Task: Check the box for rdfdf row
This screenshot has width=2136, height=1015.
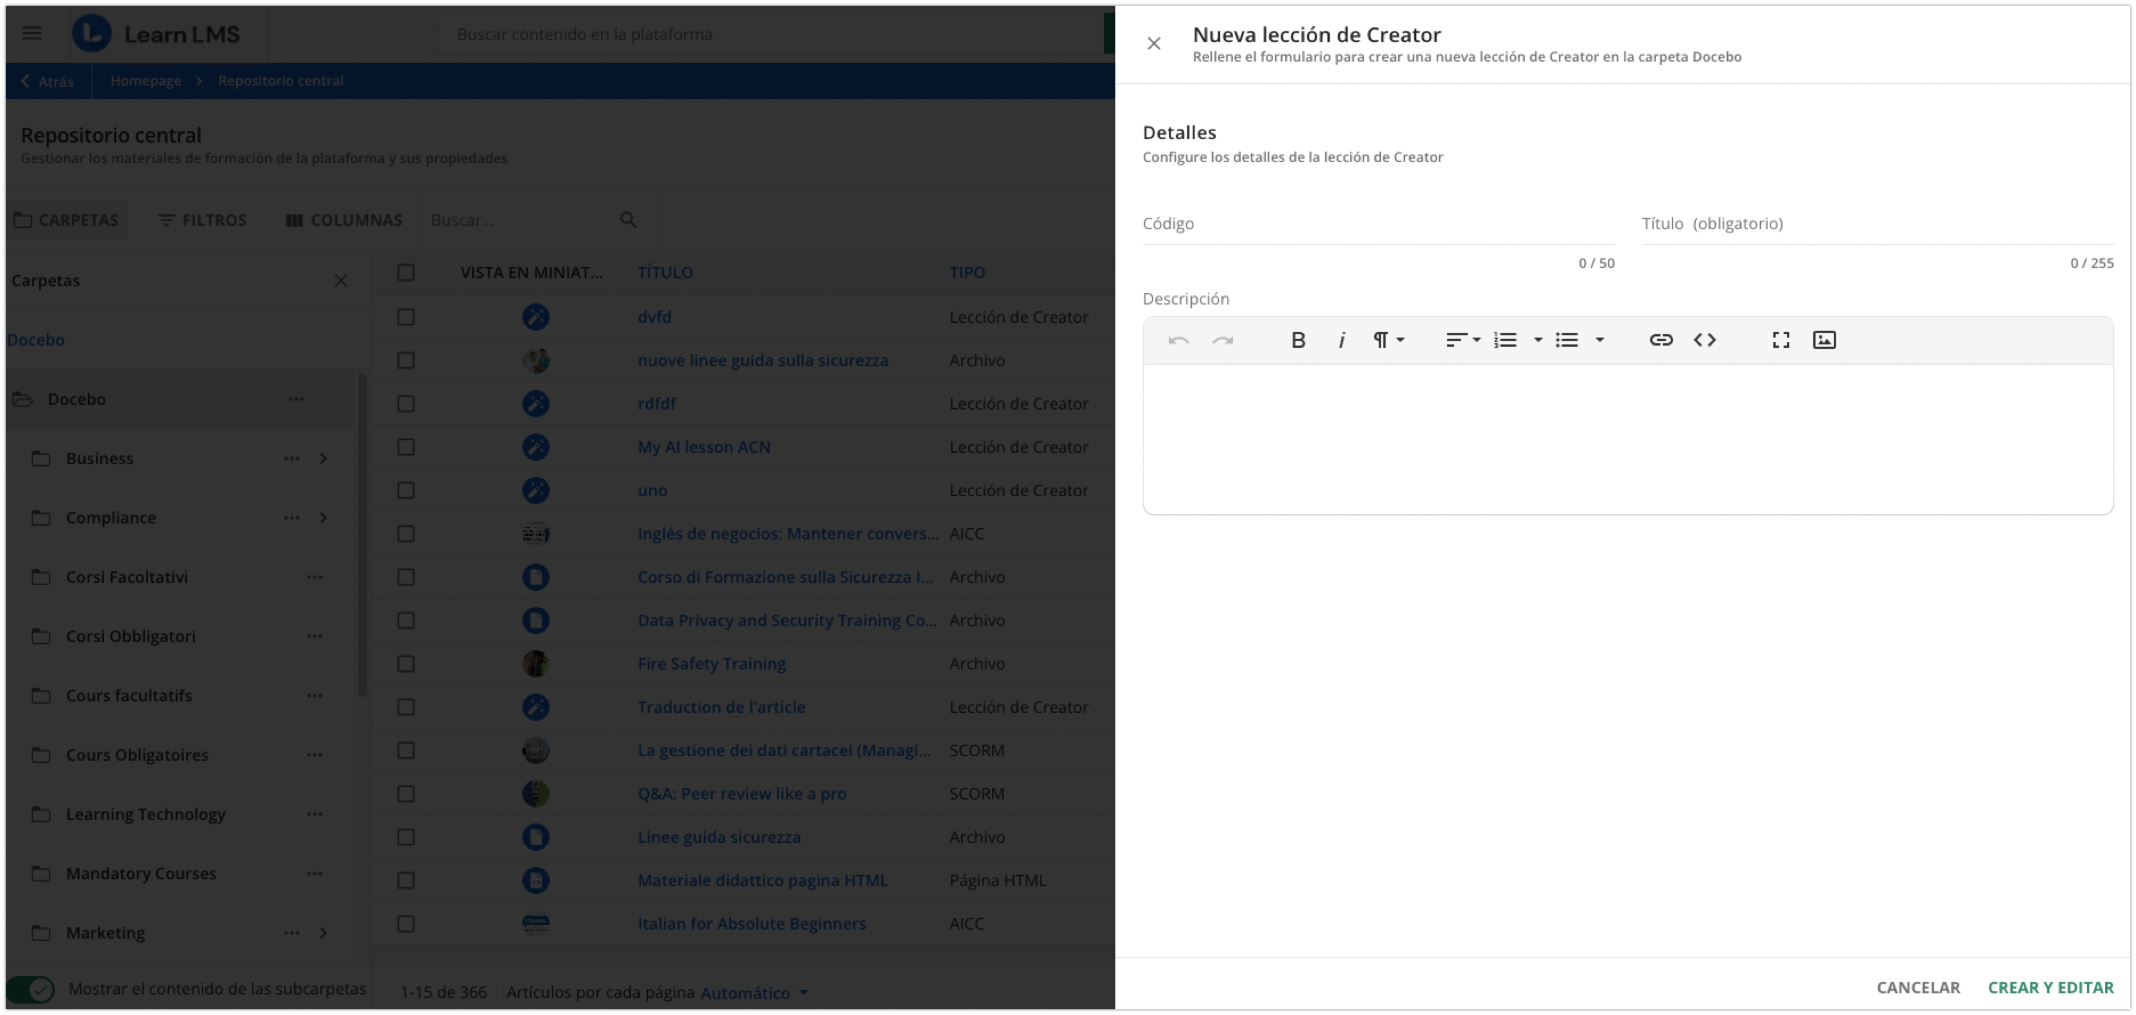Action: click(405, 404)
